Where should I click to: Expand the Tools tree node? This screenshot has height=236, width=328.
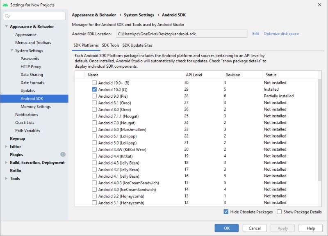[6, 179]
